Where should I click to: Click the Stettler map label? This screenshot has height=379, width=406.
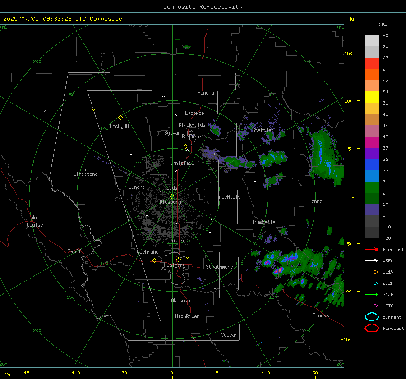point(263,130)
